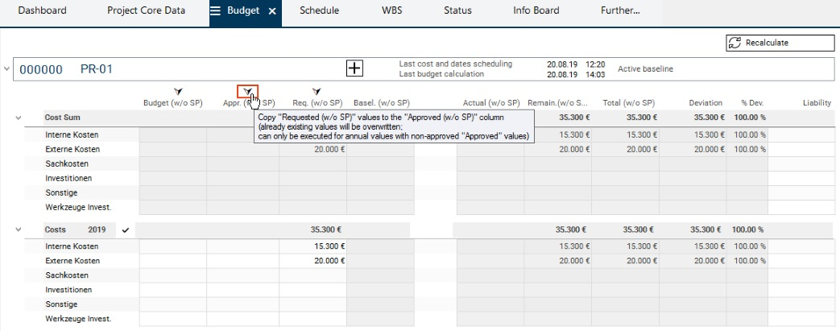Collapse the Costs 2019 section
The width and height of the screenshot is (840, 331).
point(18,230)
